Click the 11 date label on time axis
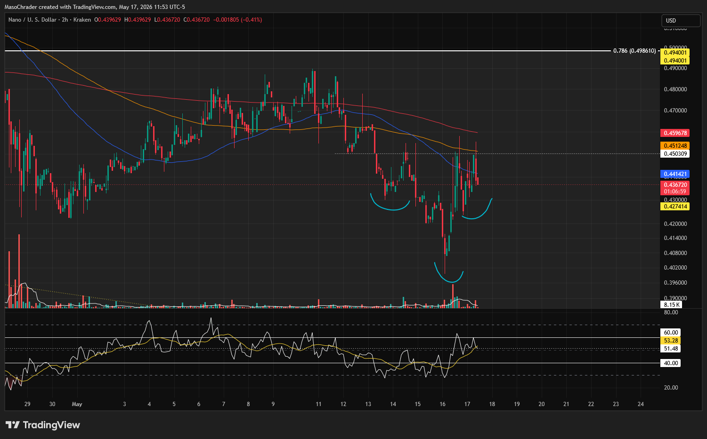This screenshot has width=707, height=439. point(319,404)
